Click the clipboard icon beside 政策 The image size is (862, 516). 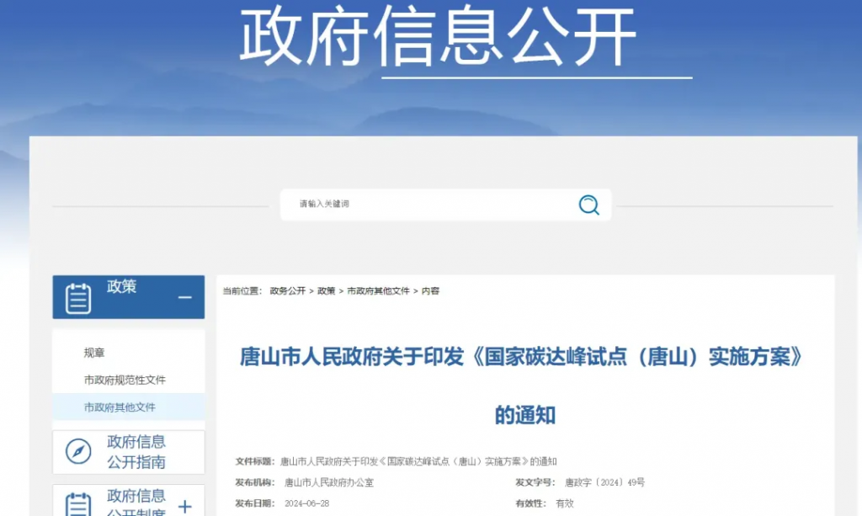[78, 298]
